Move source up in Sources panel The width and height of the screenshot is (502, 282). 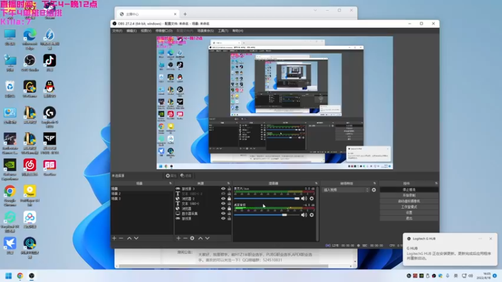click(200, 238)
